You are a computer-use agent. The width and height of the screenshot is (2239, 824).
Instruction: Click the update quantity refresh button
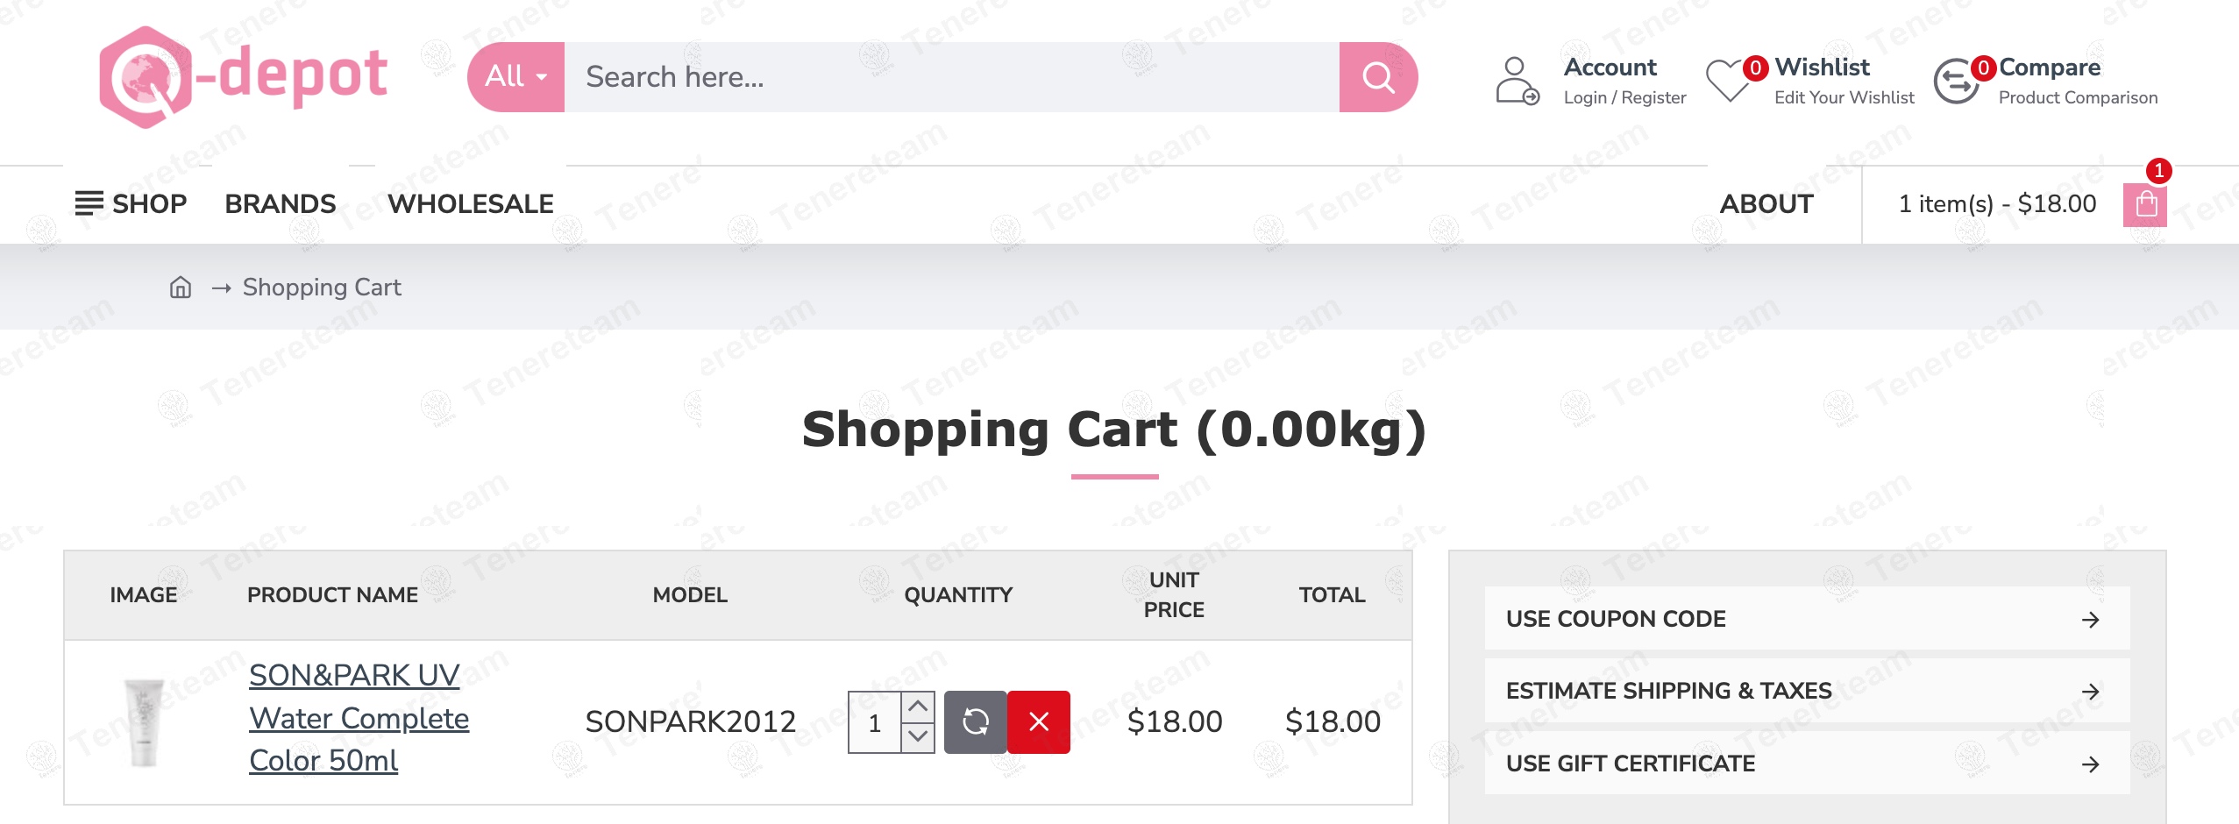pos(975,721)
